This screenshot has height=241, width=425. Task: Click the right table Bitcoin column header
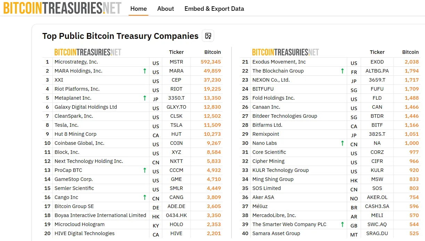(410, 52)
